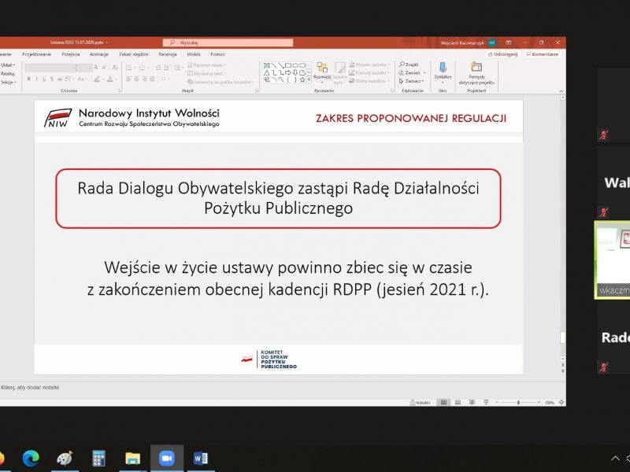Pick the straight line shape
The height and width of the screenshot is (472, 630).
(x=274, y=65)
